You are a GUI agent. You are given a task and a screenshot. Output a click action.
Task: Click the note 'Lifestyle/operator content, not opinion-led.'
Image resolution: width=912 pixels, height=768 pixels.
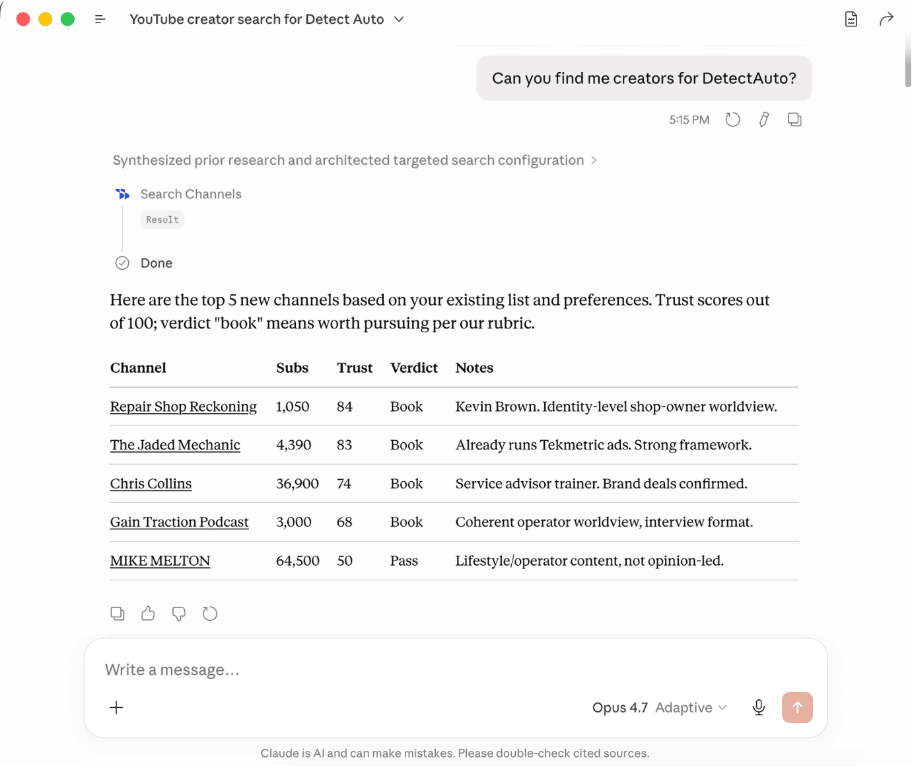point(590,561)
